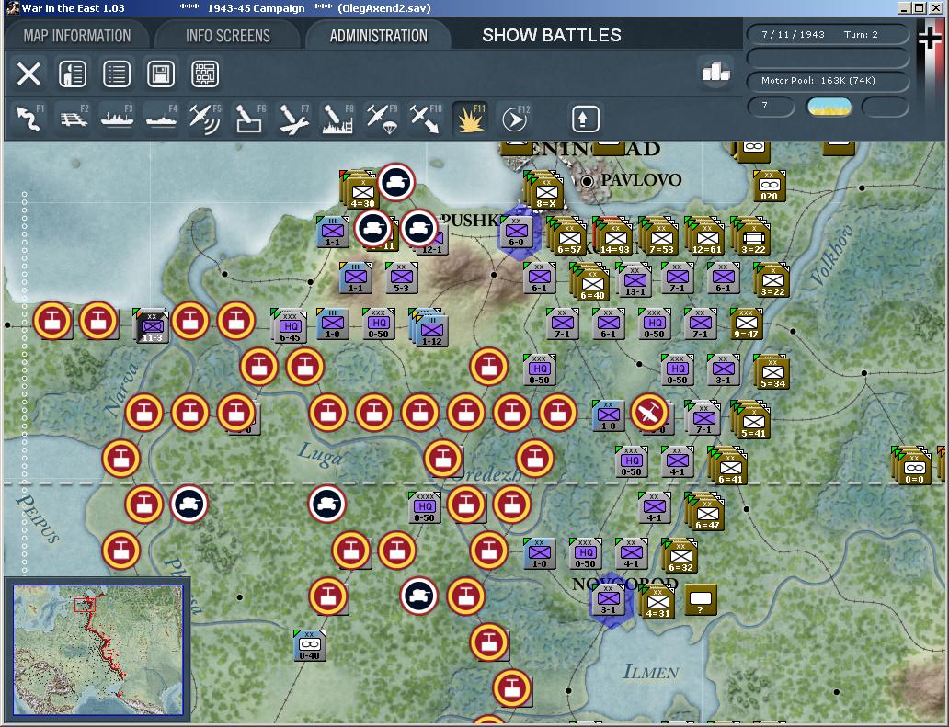
Task: Click the Motor Pool 163K (74K) field
Action: pos(828,81)
